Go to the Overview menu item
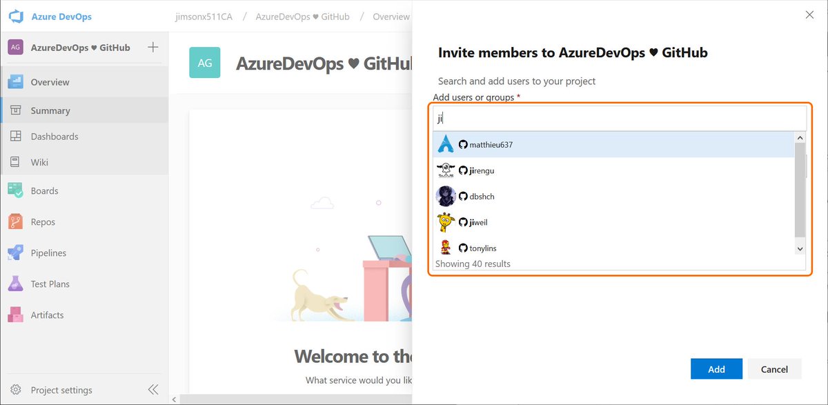 tap(50, 82)
